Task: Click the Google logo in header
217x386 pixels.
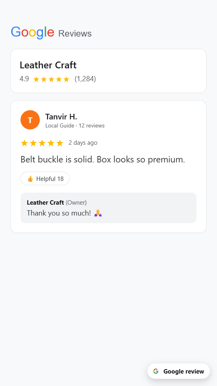Action: point(33,32)
